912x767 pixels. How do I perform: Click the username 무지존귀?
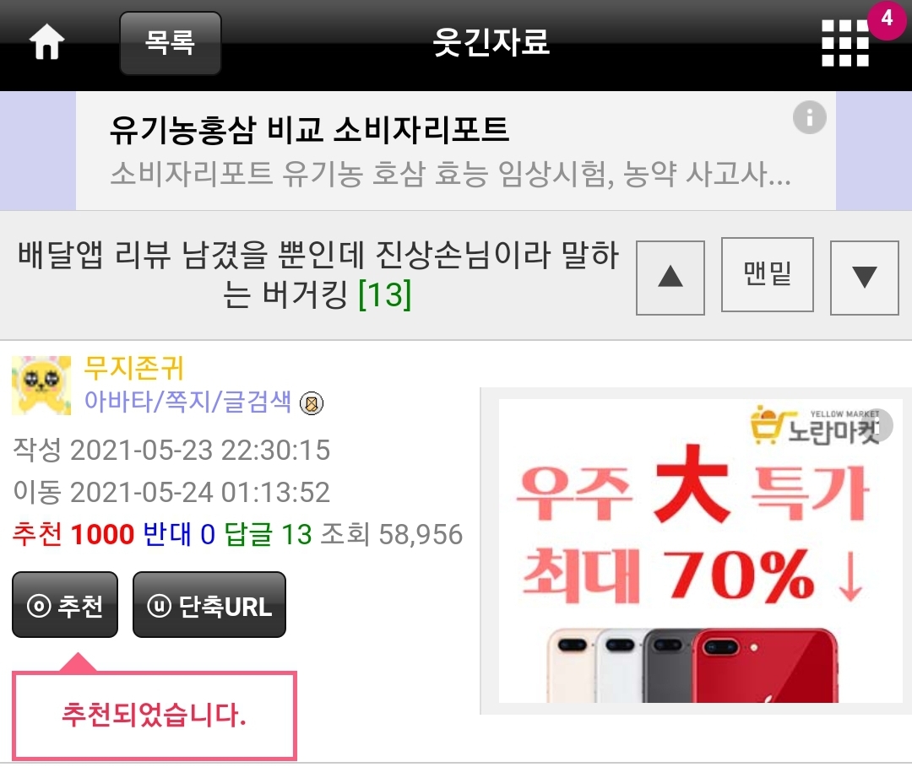pyautogui.click(x=133, y=368)
